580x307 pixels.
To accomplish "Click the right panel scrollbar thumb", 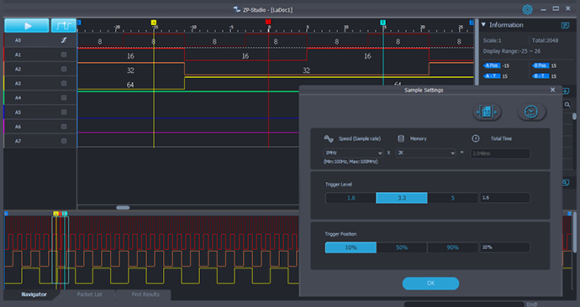I will [574, 117].
